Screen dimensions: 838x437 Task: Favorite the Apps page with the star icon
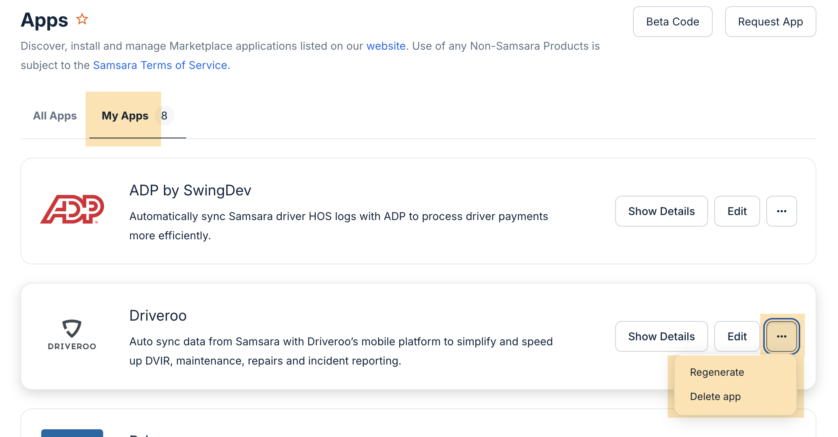click(x=82, y=19)
